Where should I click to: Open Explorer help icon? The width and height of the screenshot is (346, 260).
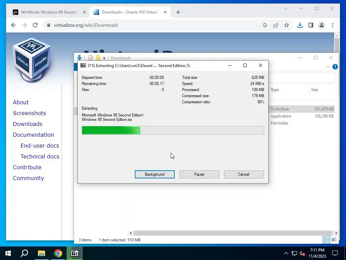335,67
